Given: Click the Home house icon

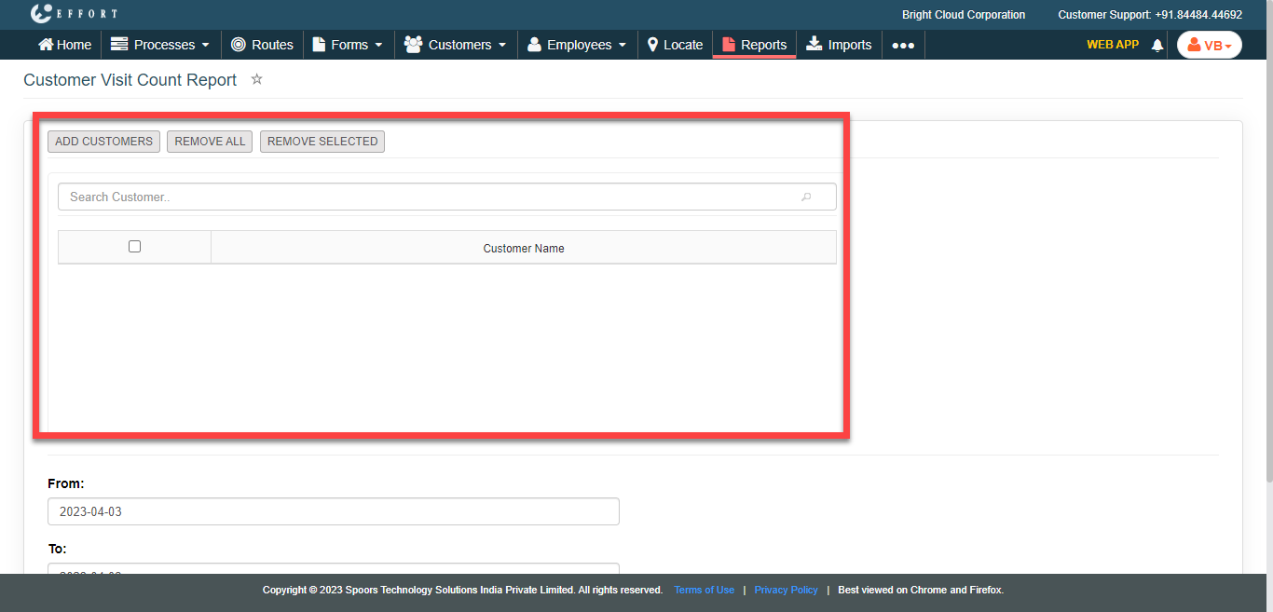Looking at the screenshot, I should pos(46,45).
